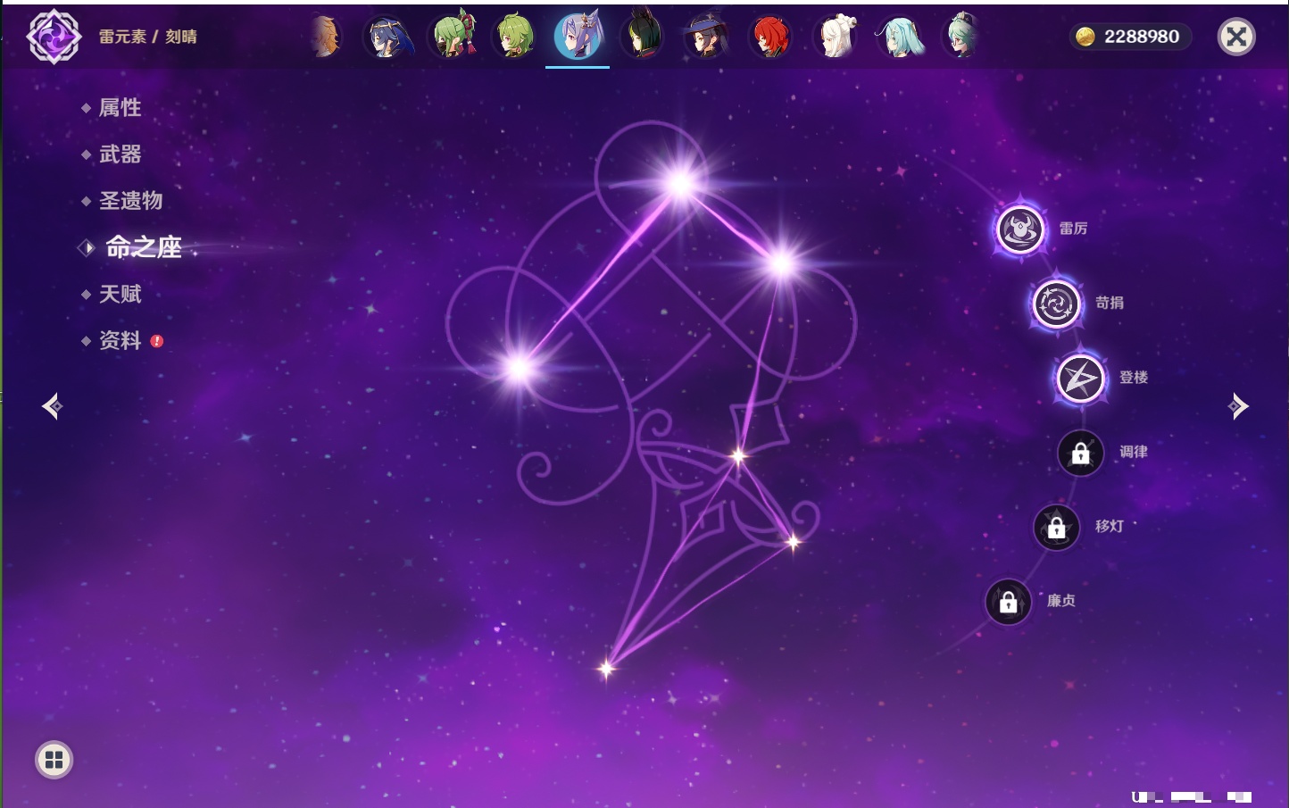The height and width of the screenshot is (808, 1289).
Task: Click the 廉贞 constellation label
Action: coord(1061,601)
